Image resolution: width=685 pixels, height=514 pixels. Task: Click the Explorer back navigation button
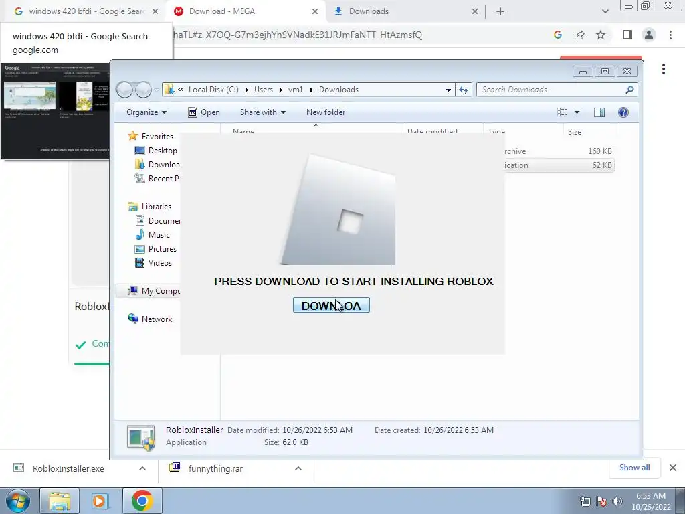[x=125, y=90]
